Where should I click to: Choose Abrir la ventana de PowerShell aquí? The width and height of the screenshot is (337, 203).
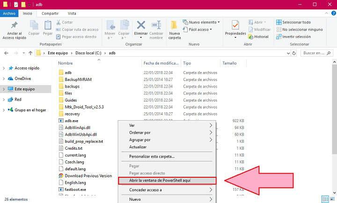[x=167, y=181]
